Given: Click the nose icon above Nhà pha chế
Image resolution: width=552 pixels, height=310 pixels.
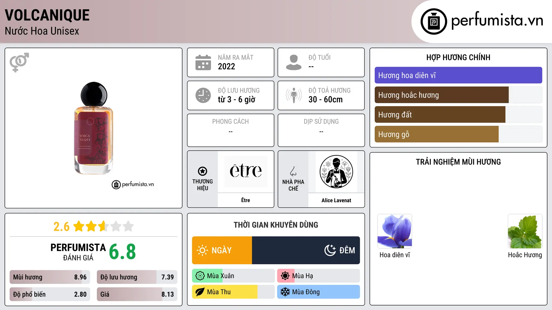Looking at the screenshot, I should tap(293, 171).
